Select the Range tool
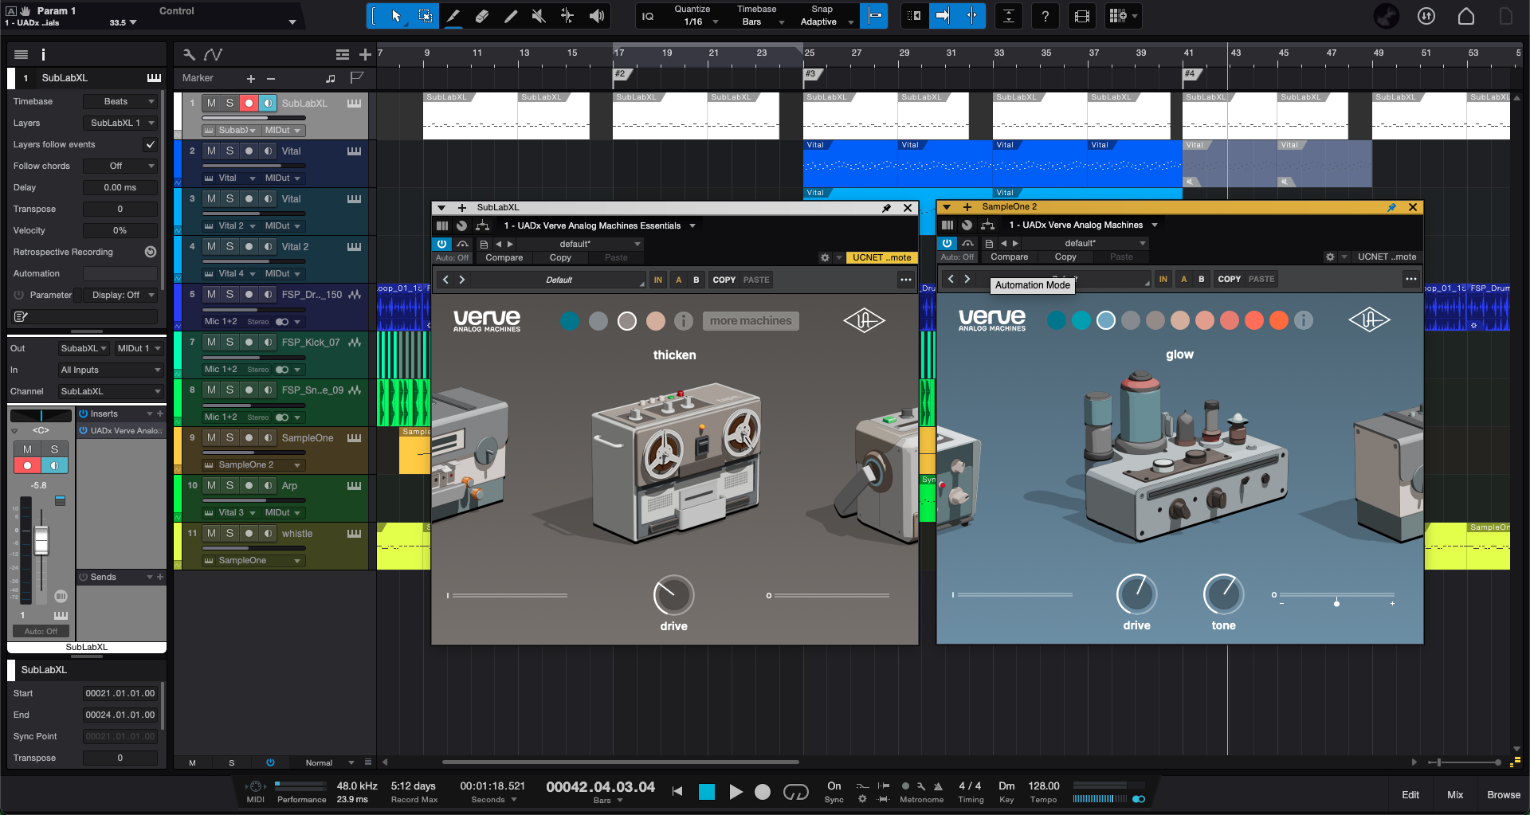 (x=425, y=16)
